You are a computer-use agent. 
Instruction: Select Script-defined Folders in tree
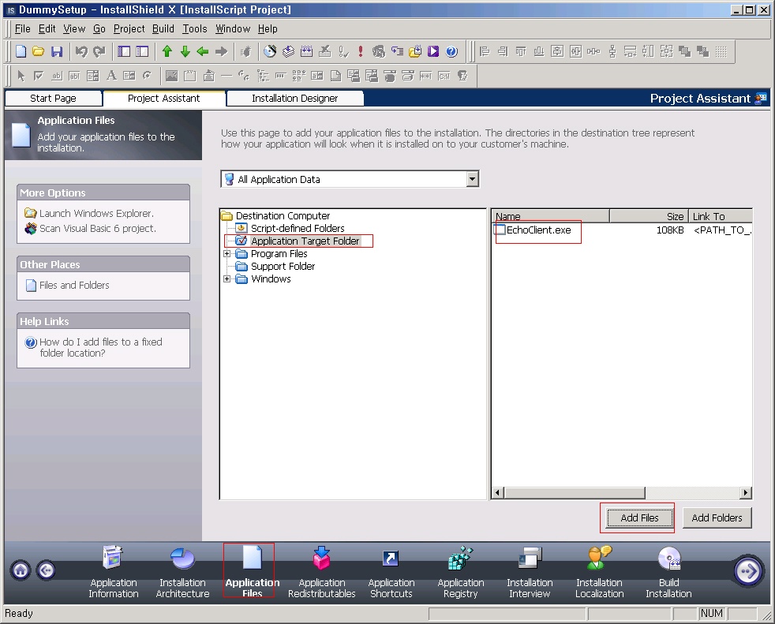(x=298, y=228)
